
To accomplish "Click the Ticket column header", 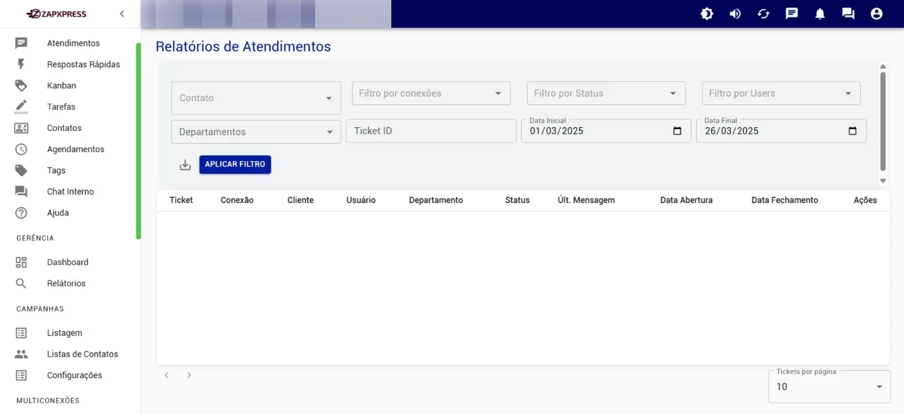I will 181,201.
